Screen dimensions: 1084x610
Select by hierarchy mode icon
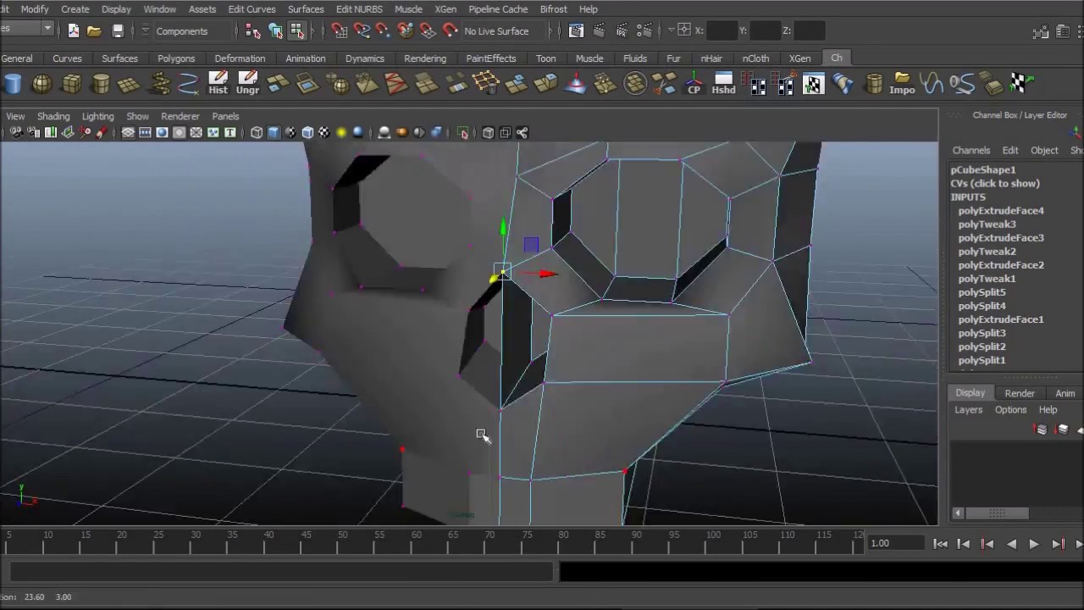click(x=253, y=31)
